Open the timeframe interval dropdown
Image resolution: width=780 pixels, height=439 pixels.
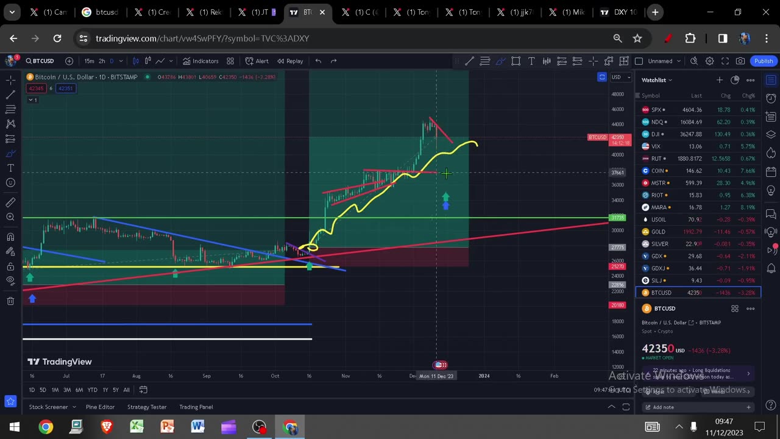[x=121, y=61]
